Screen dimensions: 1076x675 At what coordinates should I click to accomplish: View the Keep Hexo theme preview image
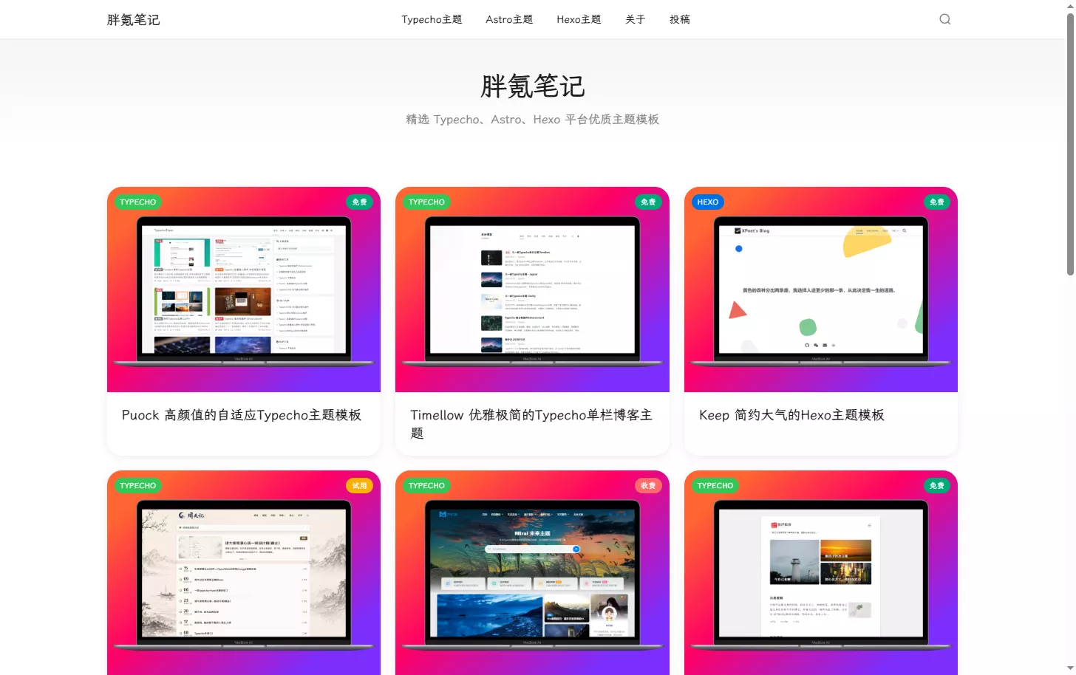pyautogui.click(x=821, y=289)
